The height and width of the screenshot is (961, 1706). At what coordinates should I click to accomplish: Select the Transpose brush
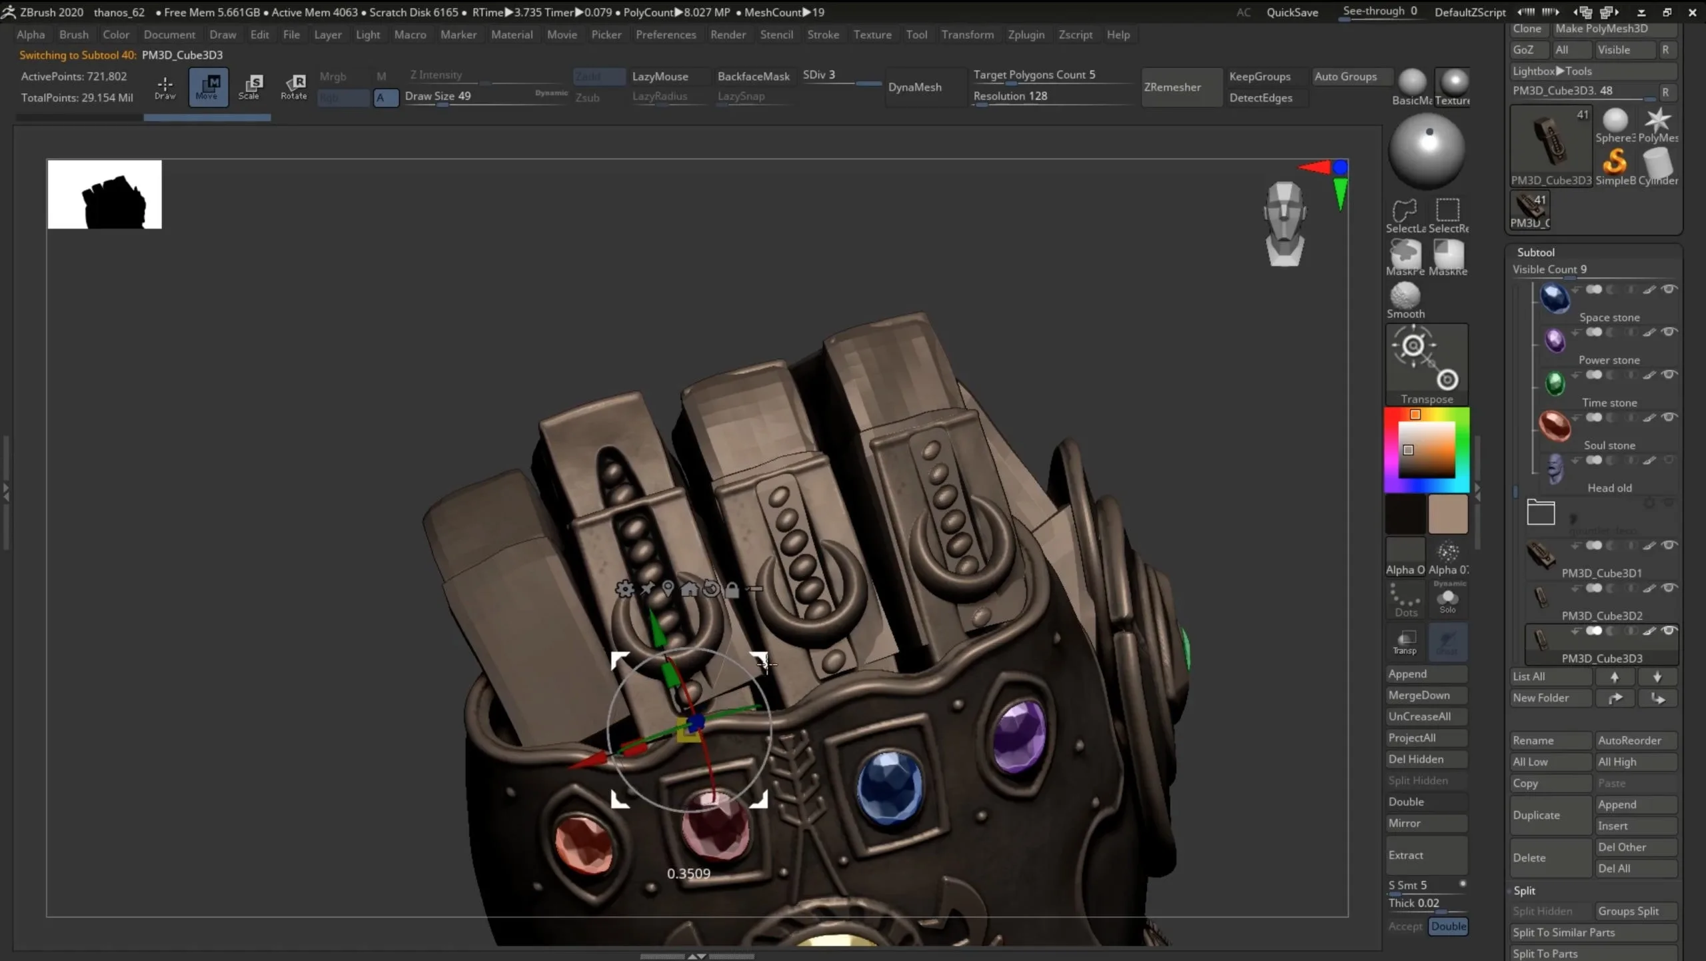point(1427,365)
